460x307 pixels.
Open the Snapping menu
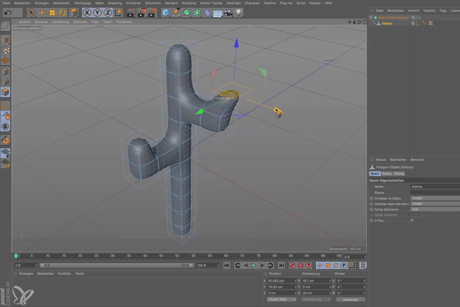tap(115, 3)
